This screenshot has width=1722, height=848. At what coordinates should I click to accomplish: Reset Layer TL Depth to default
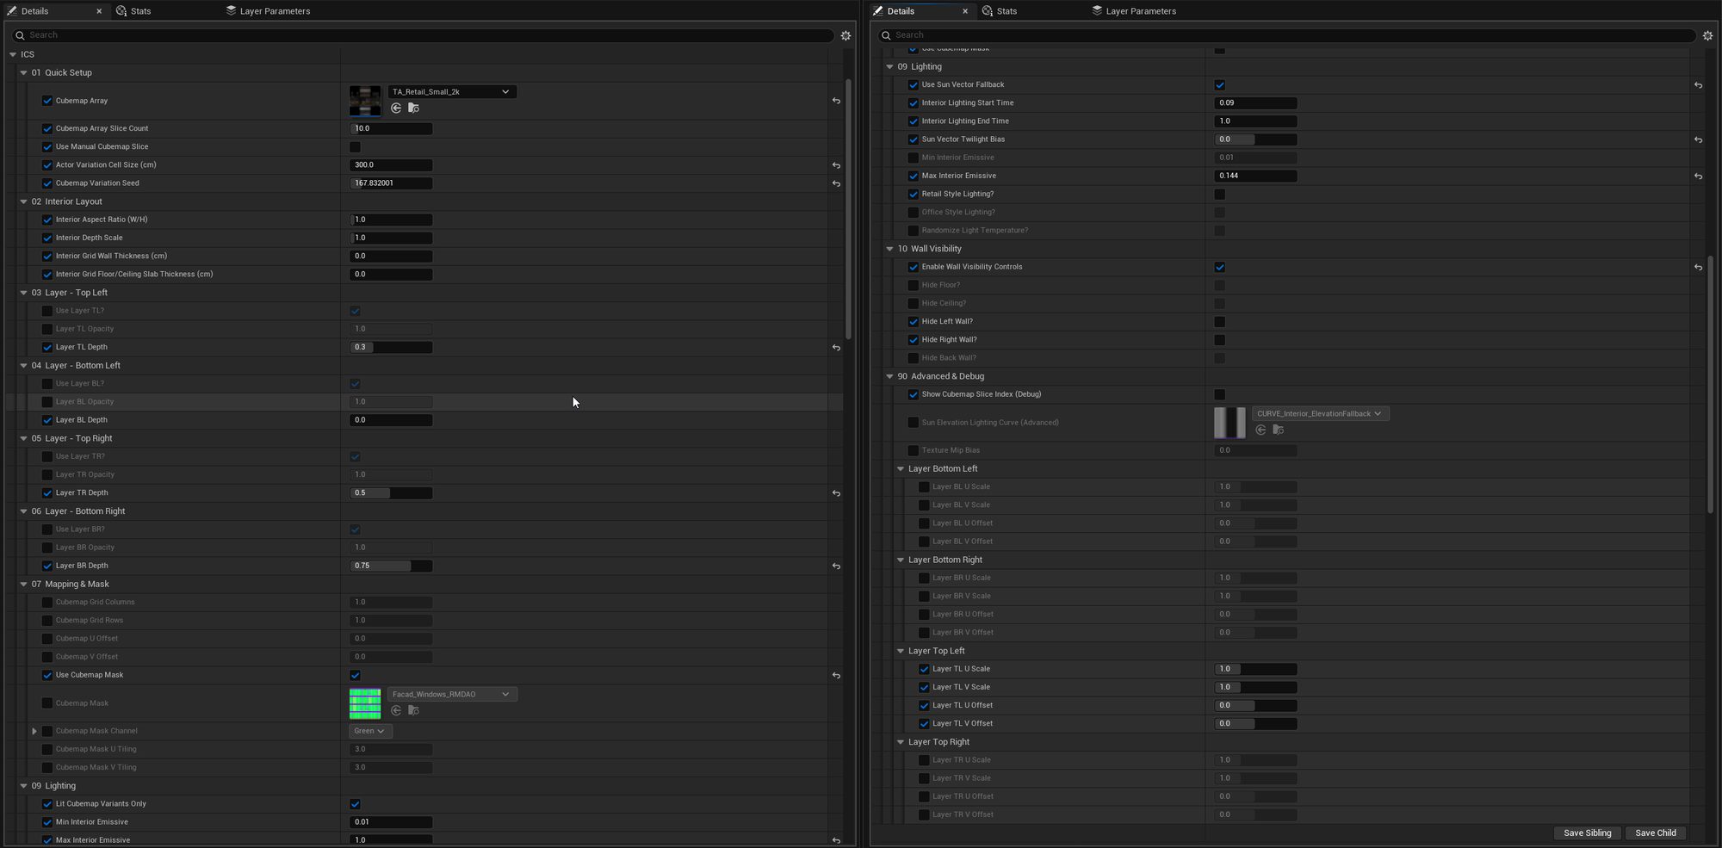pos(836,348)
